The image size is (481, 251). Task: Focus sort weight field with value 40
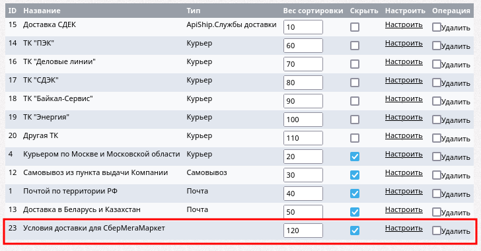click(303, 194)
